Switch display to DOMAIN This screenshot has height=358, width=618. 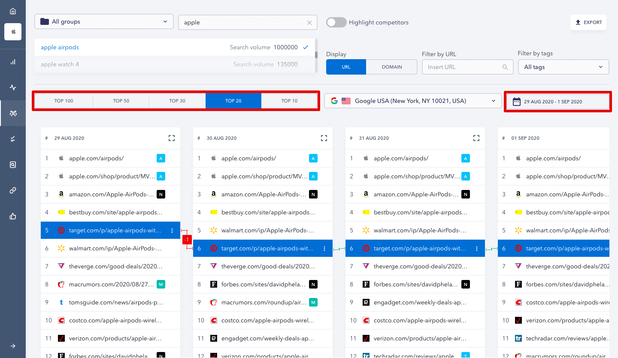[x=392, y=67]
